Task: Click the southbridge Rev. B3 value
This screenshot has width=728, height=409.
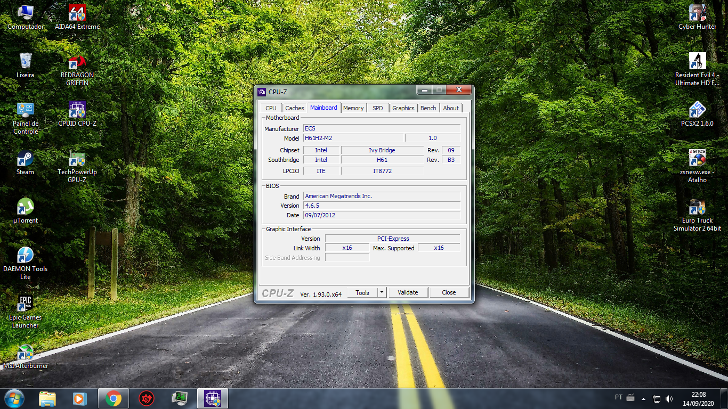Action: click(x=451, y=160)
